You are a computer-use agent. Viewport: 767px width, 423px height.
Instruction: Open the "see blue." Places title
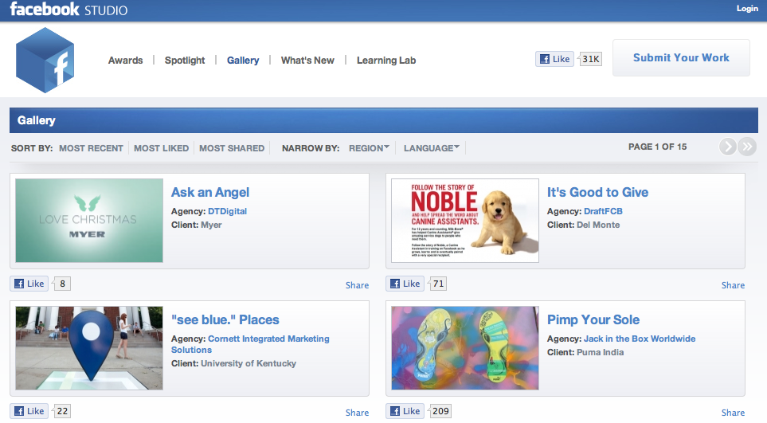(225, 319)
